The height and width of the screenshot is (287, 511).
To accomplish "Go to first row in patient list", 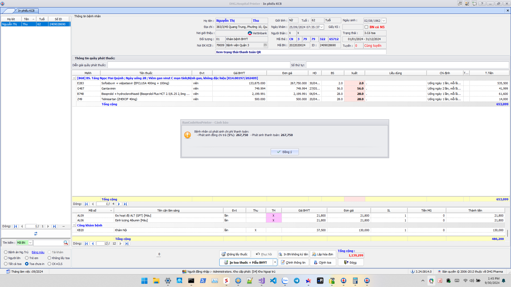I will coord(15,226).
